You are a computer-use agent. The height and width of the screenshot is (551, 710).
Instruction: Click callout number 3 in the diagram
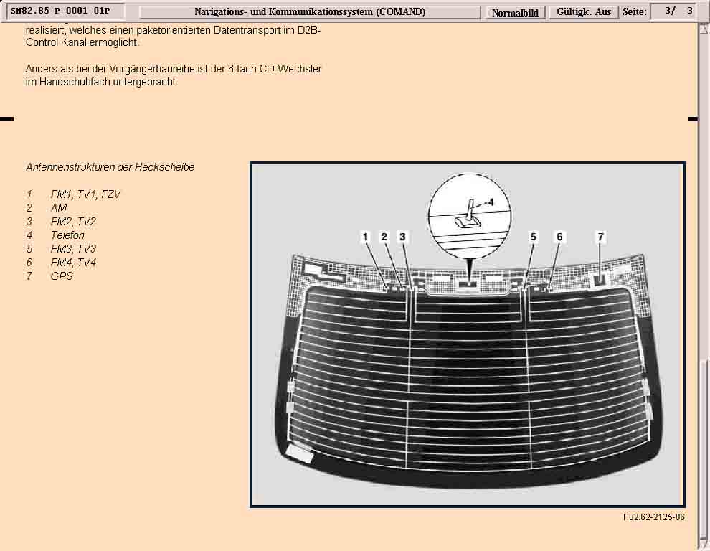(402, 237)
